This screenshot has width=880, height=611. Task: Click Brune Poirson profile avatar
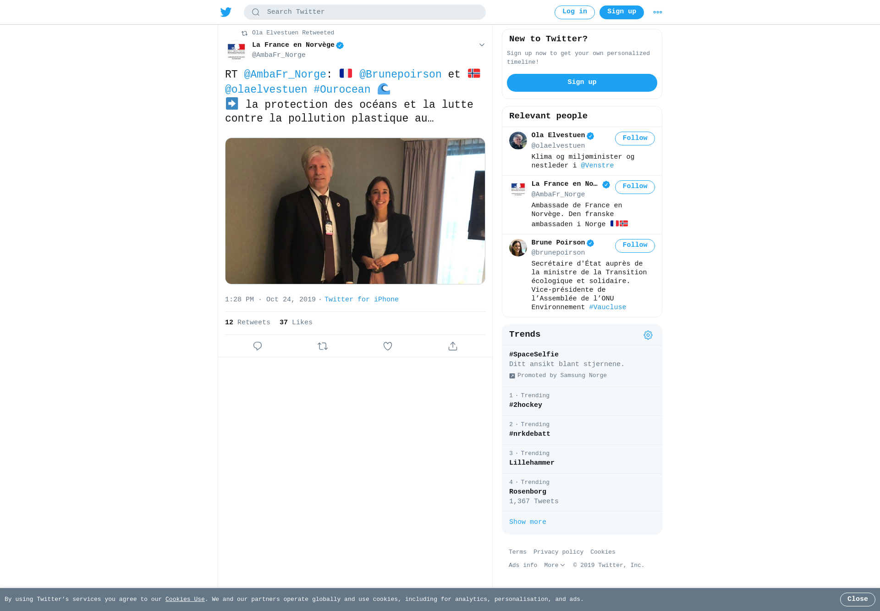coord(518,248)
